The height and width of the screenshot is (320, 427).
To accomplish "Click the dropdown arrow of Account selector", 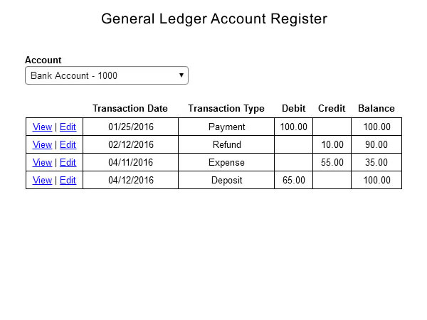I will 181,75.
